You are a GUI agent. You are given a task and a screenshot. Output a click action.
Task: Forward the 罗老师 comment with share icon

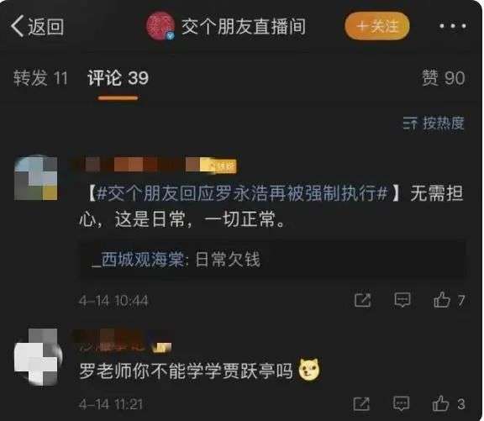361,403
